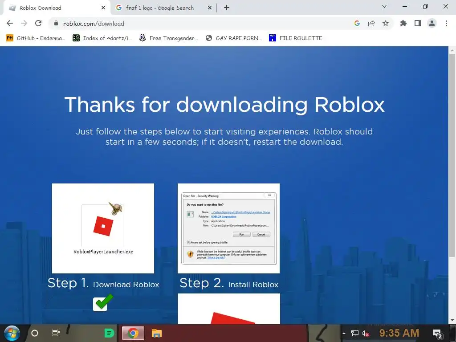Click the Step 2. Install Roblox text
This screenshot has height=342, width=456.
229,283
